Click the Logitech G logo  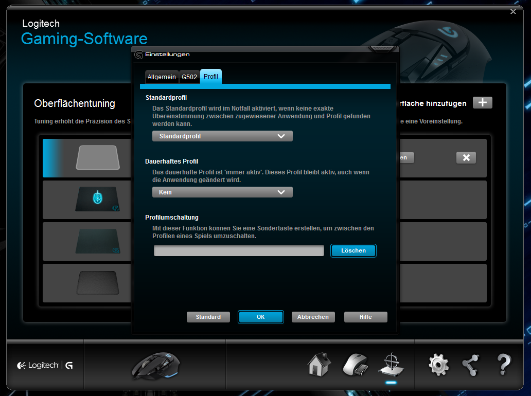point(45,366)
